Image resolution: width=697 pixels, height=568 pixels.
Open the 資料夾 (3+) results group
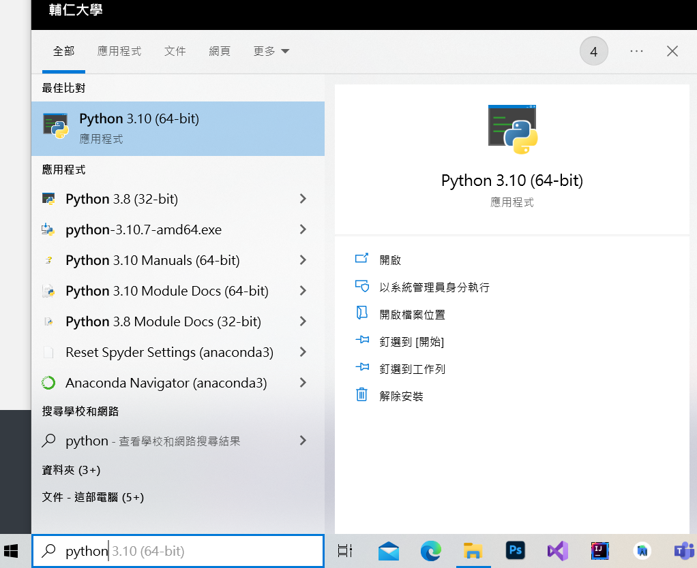[71, 470]
